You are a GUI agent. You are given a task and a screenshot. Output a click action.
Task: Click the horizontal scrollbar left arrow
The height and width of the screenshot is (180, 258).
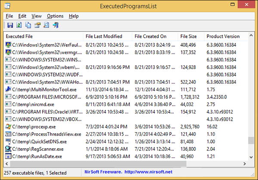[7, 164]
